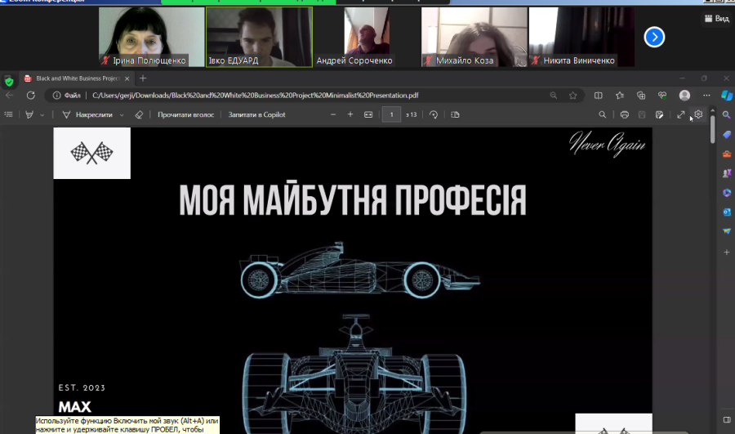Screen dimensions: 735x434
Task: Toggle Edge split screen view
Action: click(x=599, y=95)
